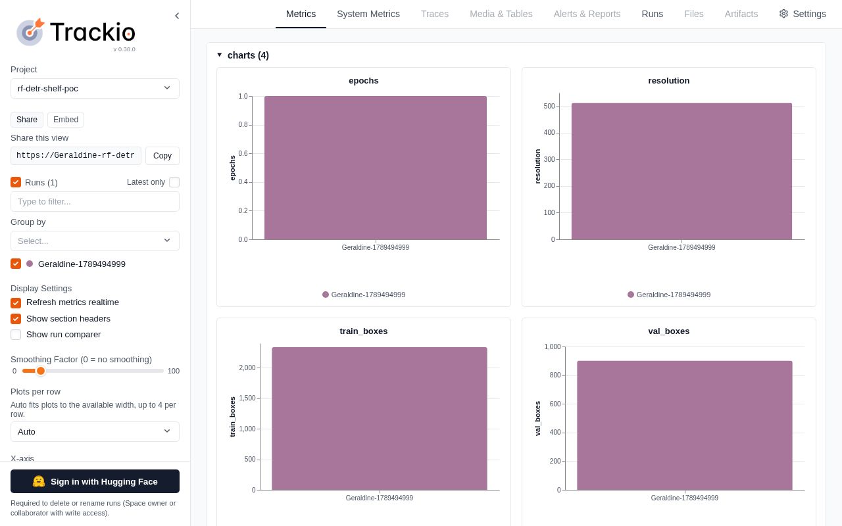This screenshot has height=526, width=842.
Task: Click the 'v 0.38.0' version label
Action: point(124,49)
